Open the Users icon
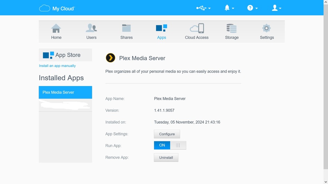328x184 pixels. tap(91, 28)
